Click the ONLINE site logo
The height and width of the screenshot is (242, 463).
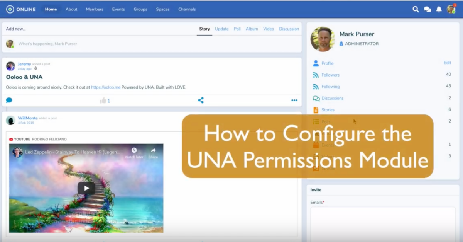coord(20,9)
